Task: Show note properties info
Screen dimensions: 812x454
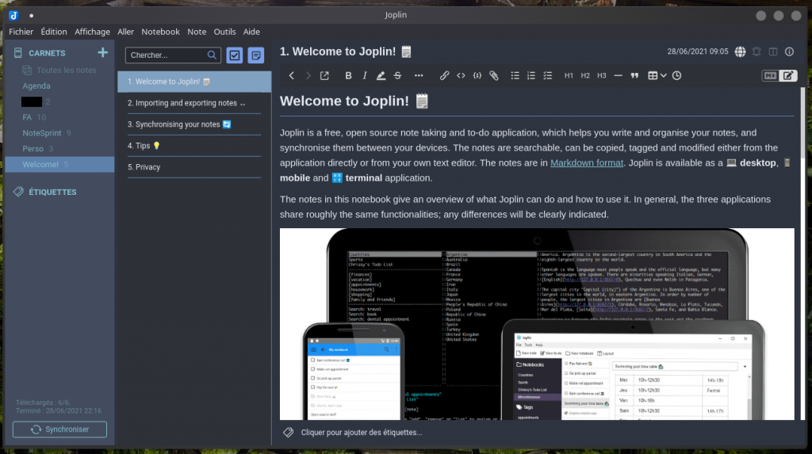Action: [789, 52]
